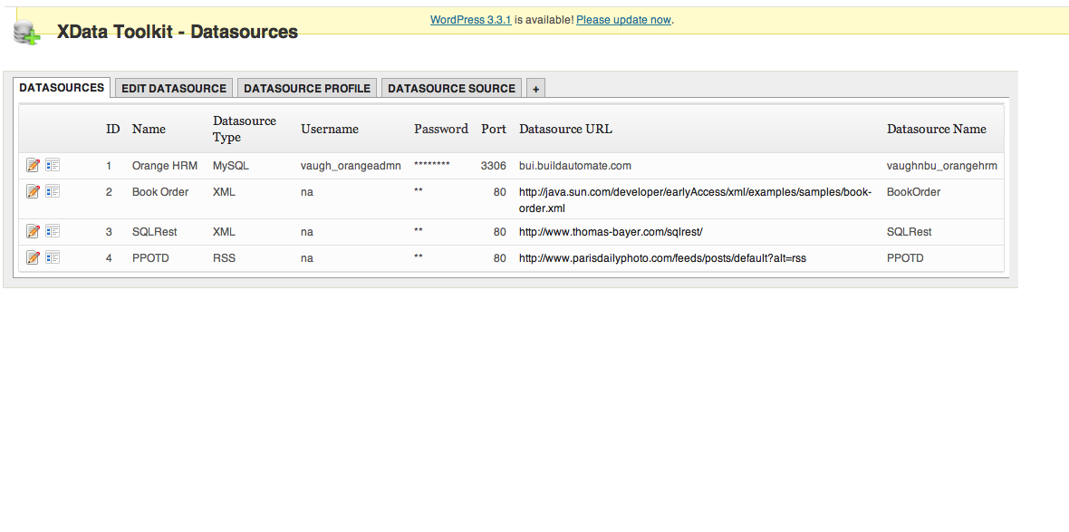Click the java.sun.com book-order.xml URL
Viewport: 1069px width, 532px height.
695,200
